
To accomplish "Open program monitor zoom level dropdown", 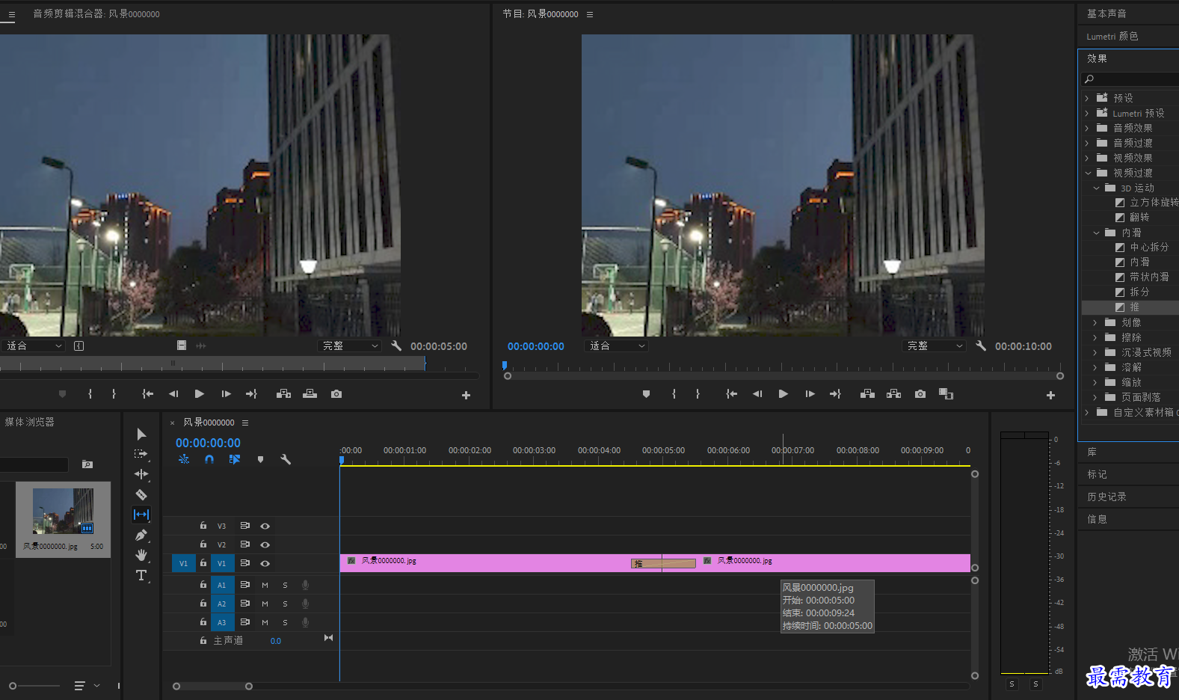I will pyautogui.click(x=617, y=346).
